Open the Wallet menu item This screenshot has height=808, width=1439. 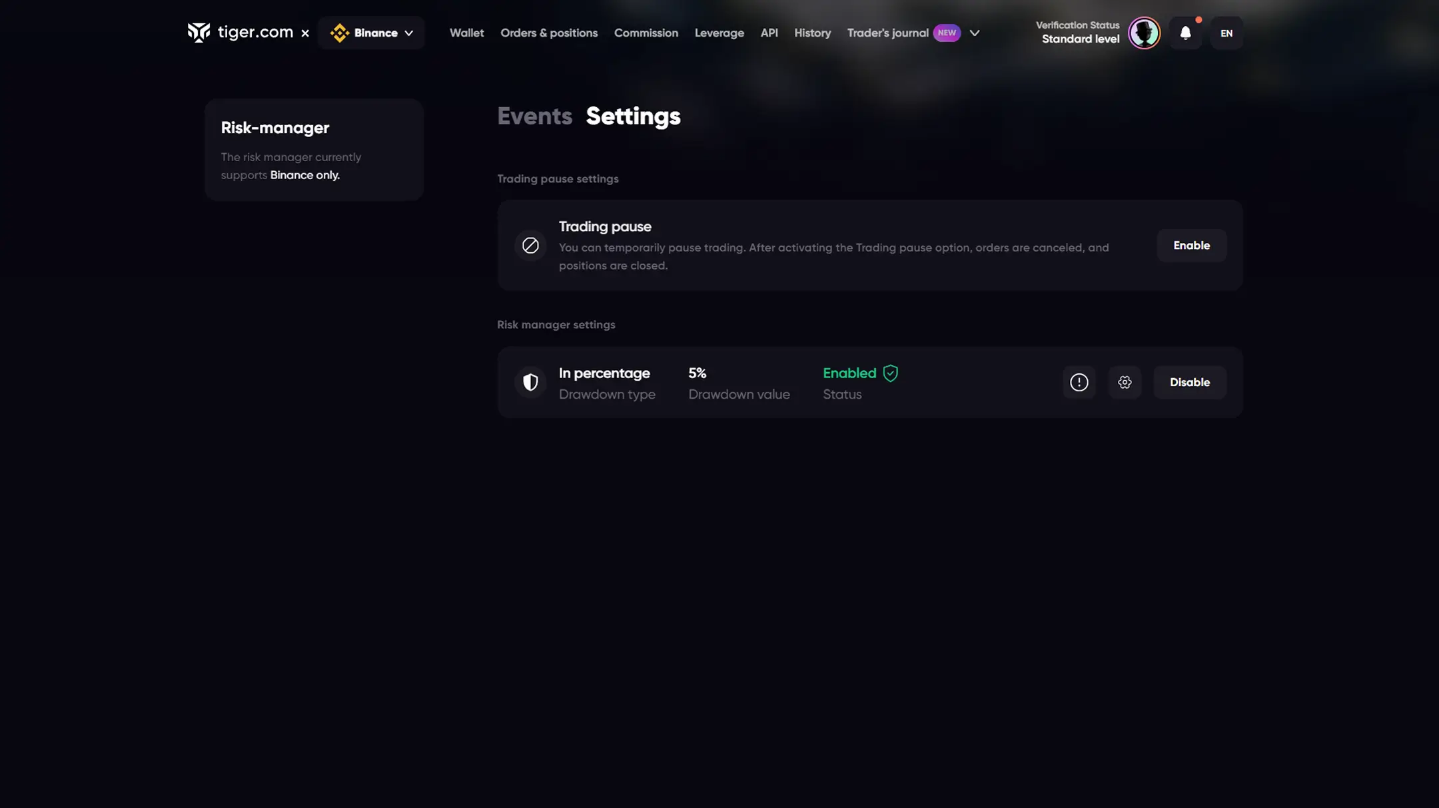(x=466, y=33)
